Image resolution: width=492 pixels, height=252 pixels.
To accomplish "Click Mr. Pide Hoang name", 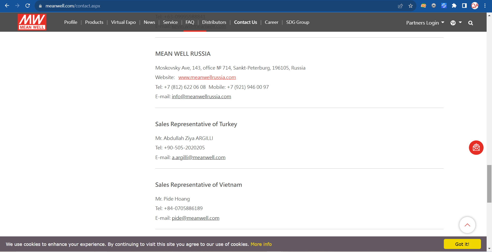I will (172, 199).
